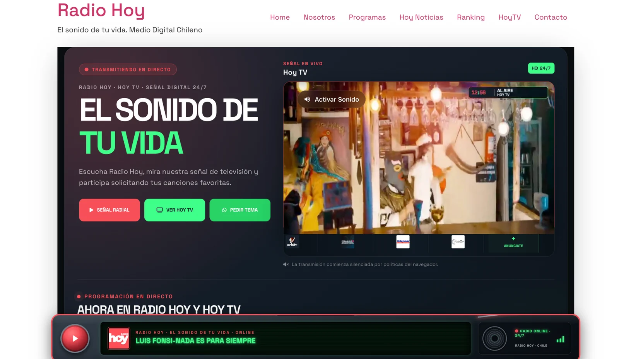Play the radio with the red play button

coord(75,339)
